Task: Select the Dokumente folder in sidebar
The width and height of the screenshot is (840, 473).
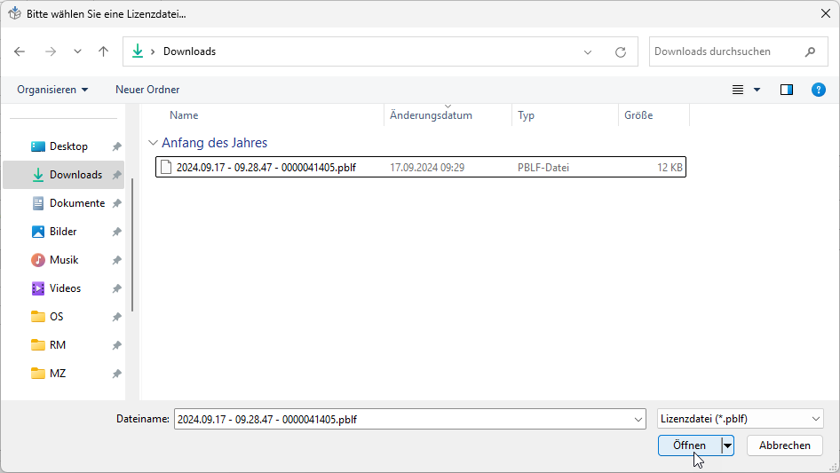Action: [x=76, y=203]
